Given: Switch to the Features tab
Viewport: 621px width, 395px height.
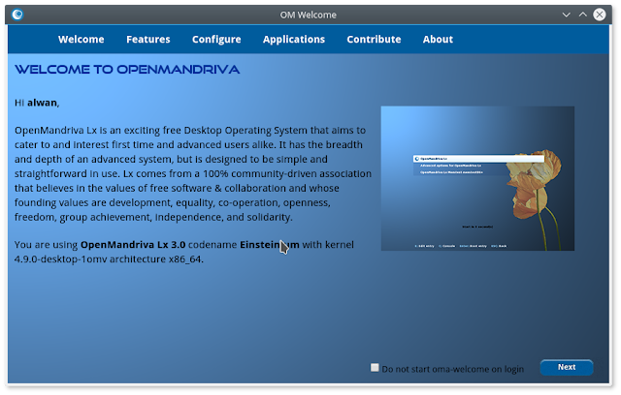Looking at the screenshot, I should click(148, 39).
